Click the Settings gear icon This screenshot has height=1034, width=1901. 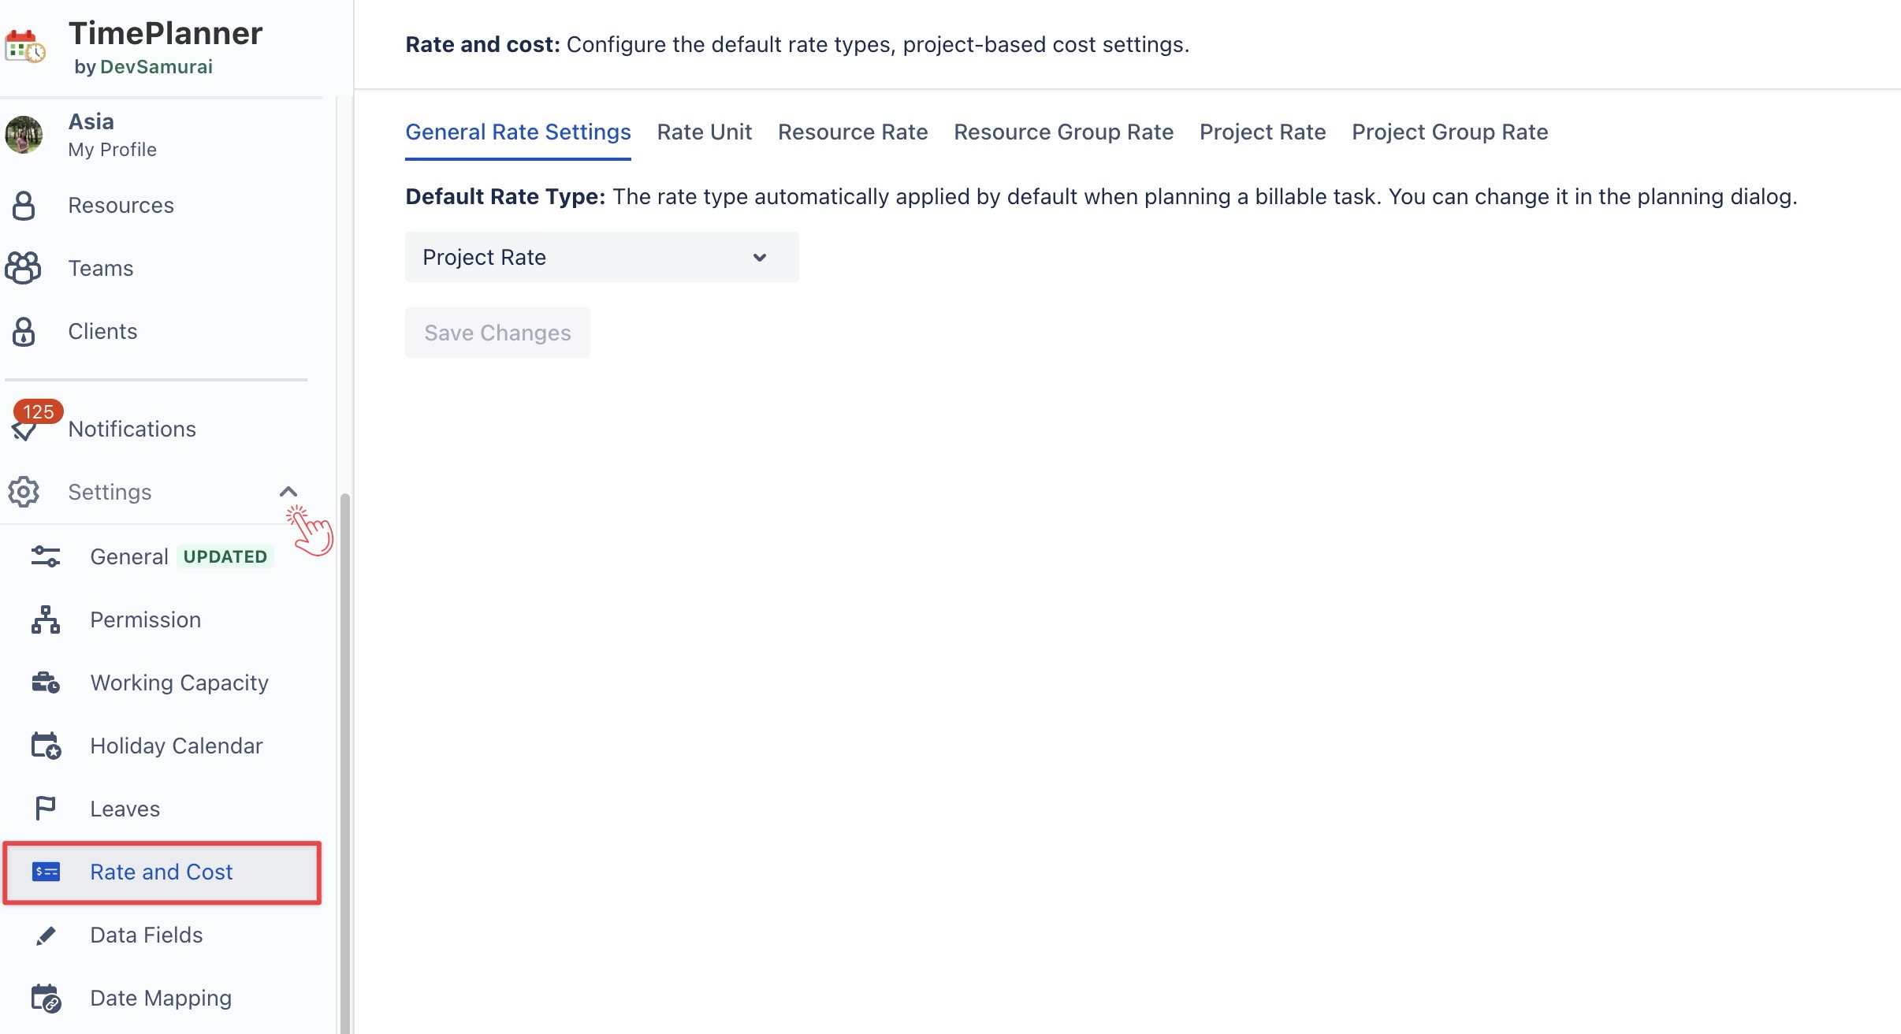pos(24,492)
